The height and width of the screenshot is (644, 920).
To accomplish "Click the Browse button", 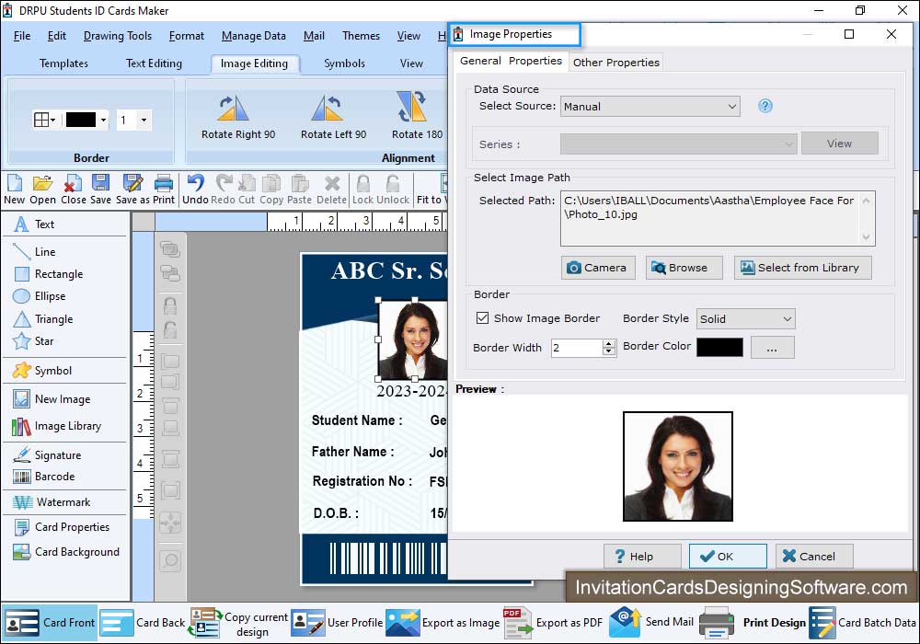I will 683,268.
